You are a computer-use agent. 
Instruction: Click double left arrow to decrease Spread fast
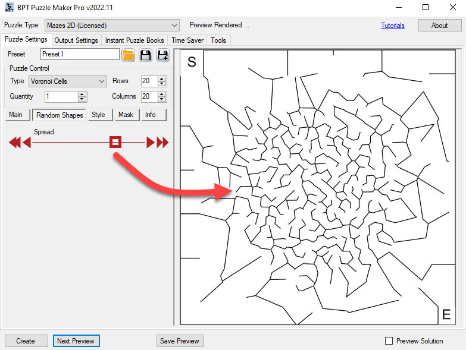click(x=14, y=143)
